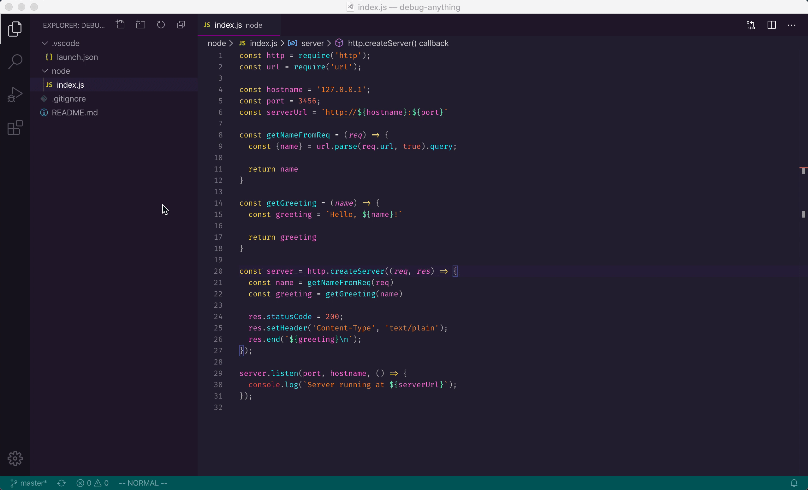Open the editor More Actions menu
The width and height of the screenshot is (808, 490).
pyautogui.click(x=792, y=25)
